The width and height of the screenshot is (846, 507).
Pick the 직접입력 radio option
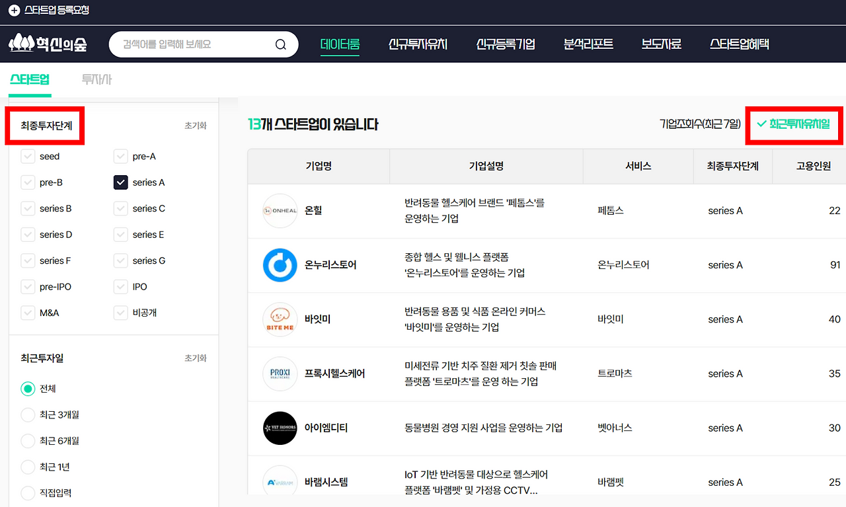click(x=28, y=493)
